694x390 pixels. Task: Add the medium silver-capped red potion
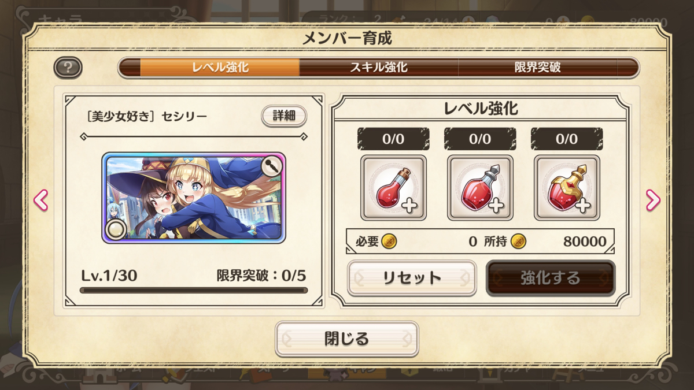[480, 188]
